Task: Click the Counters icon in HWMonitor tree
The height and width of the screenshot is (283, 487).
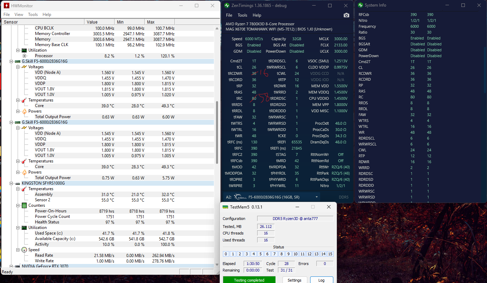Action: coord(24,205)
